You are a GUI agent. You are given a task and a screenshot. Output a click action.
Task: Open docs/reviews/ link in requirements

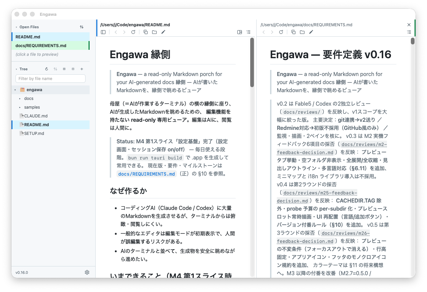(302, 112)
